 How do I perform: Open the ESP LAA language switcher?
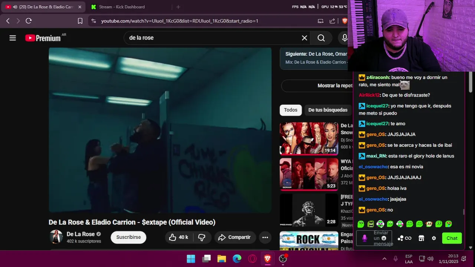click(x=409, y=259)
